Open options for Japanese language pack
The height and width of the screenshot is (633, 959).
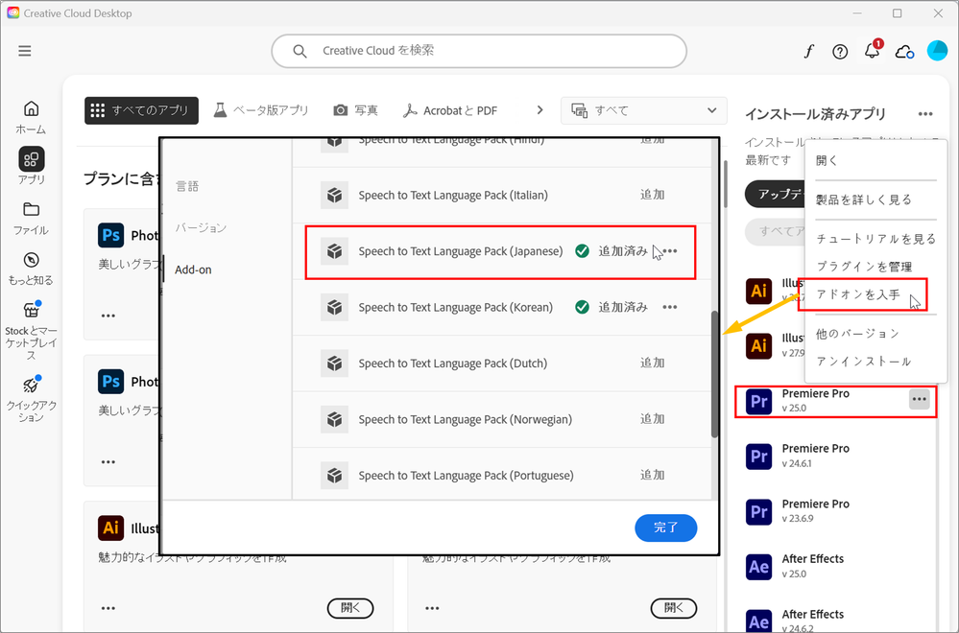click(x=670, y=251)
